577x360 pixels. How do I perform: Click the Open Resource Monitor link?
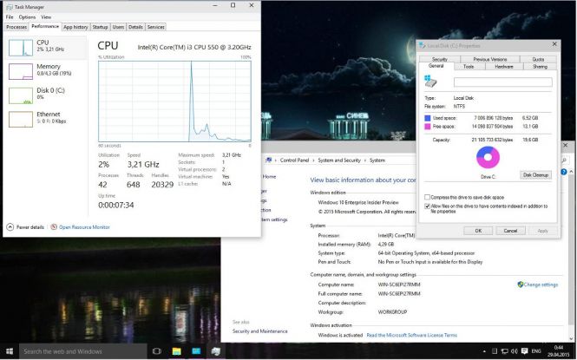tap(84, 227)
